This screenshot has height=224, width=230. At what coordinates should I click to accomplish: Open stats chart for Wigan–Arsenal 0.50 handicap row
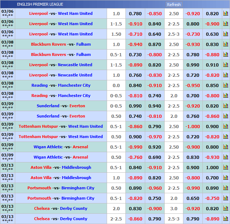pyautogui.click(x=226, y=157)
